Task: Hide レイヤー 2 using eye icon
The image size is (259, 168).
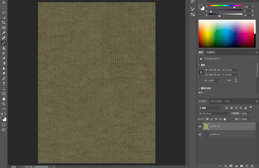Action: (x=200, y=126)
